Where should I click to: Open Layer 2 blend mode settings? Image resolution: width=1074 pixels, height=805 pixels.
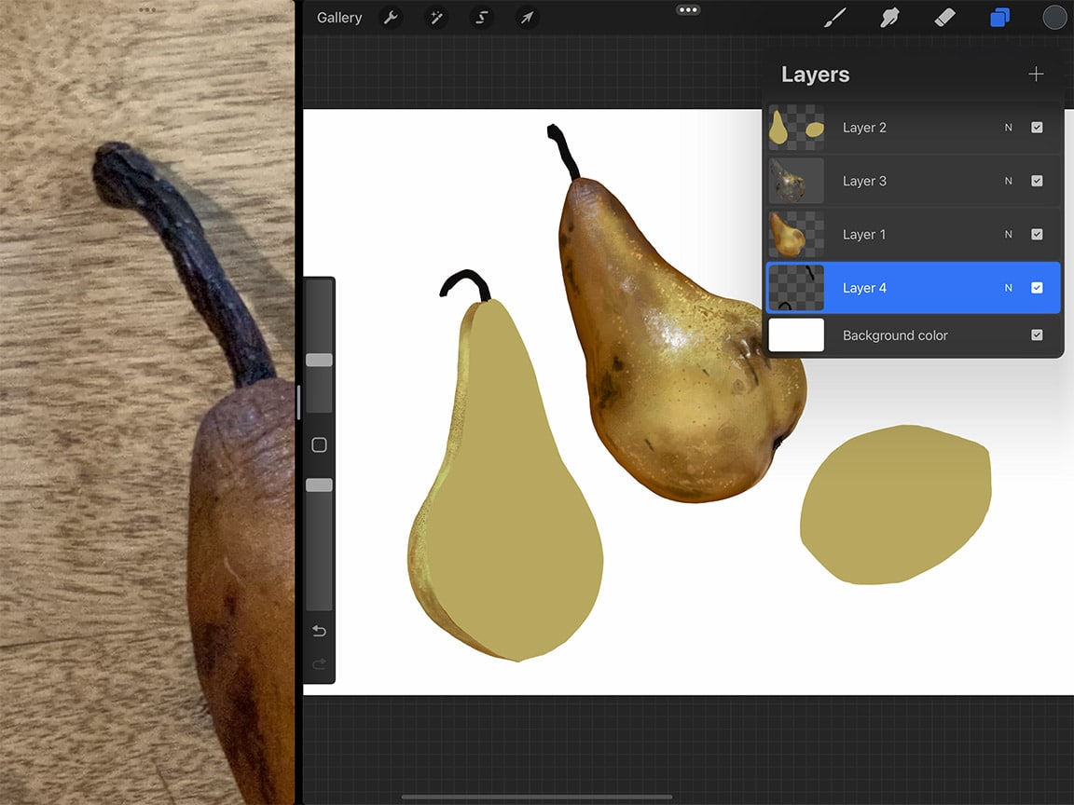[x=1008, y=127]
